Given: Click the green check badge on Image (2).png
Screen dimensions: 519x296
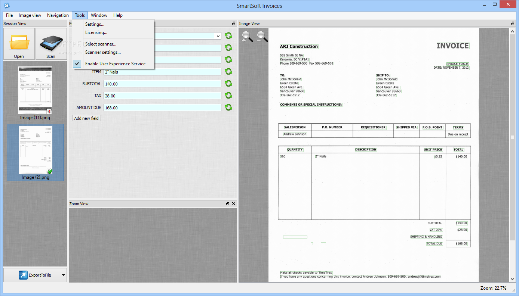Looking at the screenshot, I should tap(49, 171).
